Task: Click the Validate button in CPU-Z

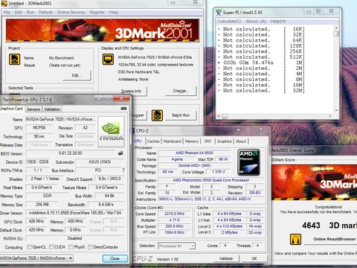Action: click(x=226, y=258)
